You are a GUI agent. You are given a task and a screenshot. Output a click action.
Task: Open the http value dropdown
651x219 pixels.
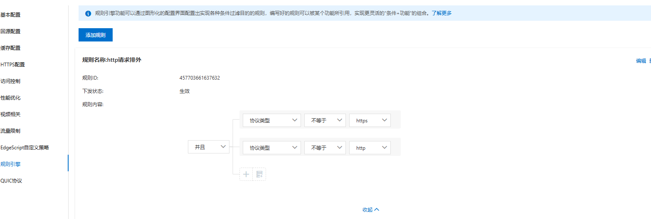(370, 148)
